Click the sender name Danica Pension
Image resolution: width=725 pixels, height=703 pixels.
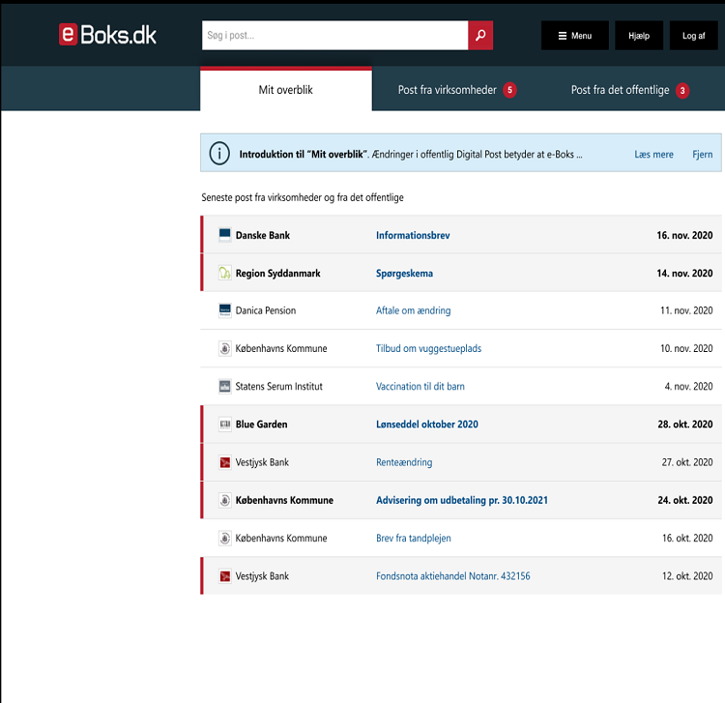tap(266, 310)
